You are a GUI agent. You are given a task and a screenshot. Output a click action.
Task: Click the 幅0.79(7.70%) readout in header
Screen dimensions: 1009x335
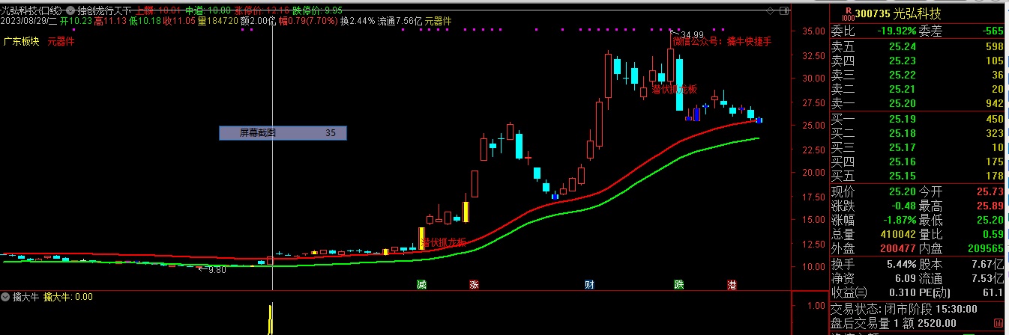(x=308, y=21)
